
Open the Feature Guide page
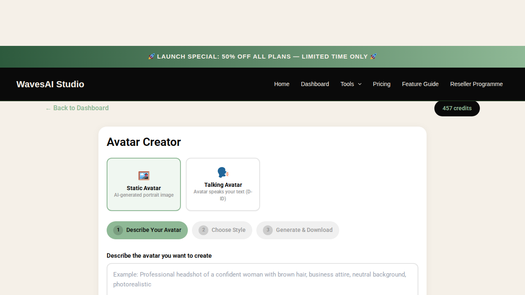(420, 84)
